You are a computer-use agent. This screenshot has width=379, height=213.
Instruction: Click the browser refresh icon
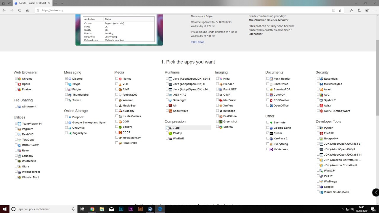click(20, 10)
